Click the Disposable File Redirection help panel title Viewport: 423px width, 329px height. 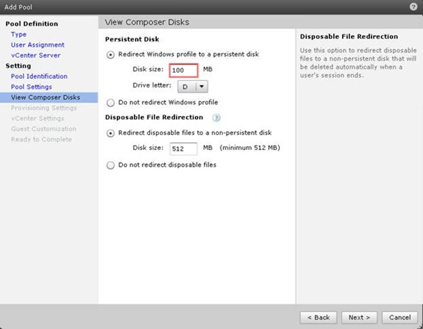[349, 37]
